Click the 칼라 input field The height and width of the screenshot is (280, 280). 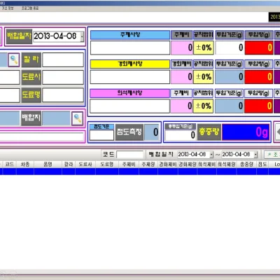pyautogui.click(x=63, y=59)
